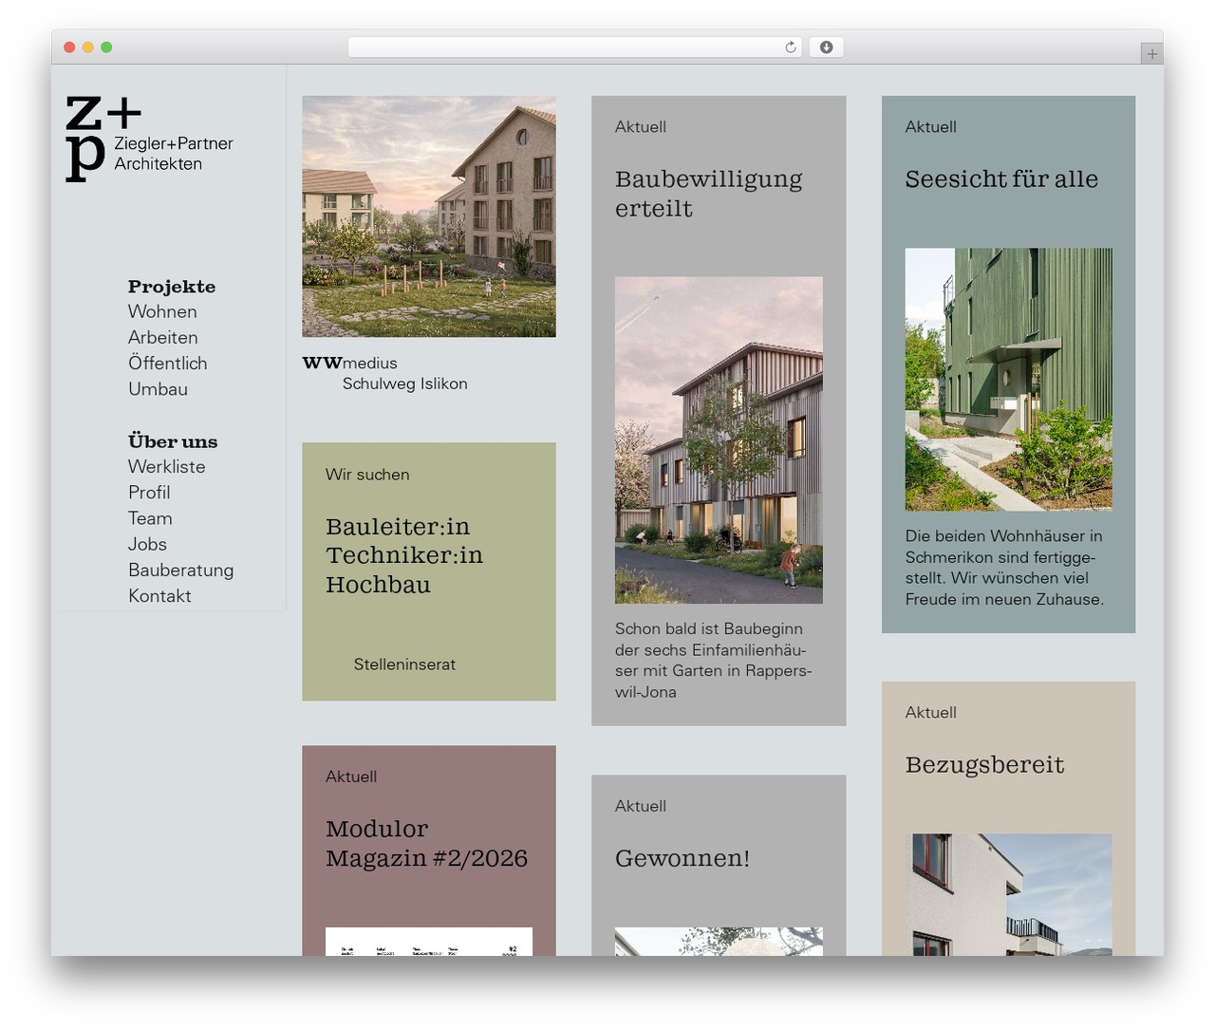The height and width of the screenshot is (1029, 1215).
Task: Click the Schulweg Islikon caption
Action: click(x=404, y=384)
